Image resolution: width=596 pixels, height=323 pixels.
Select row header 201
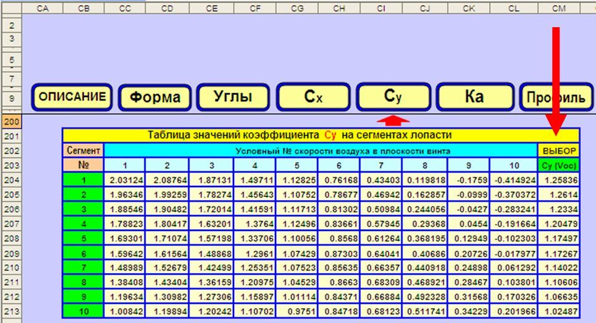[11, 136]
